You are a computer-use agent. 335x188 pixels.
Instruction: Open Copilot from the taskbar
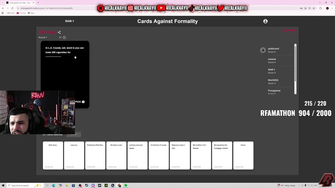(60, 185)
